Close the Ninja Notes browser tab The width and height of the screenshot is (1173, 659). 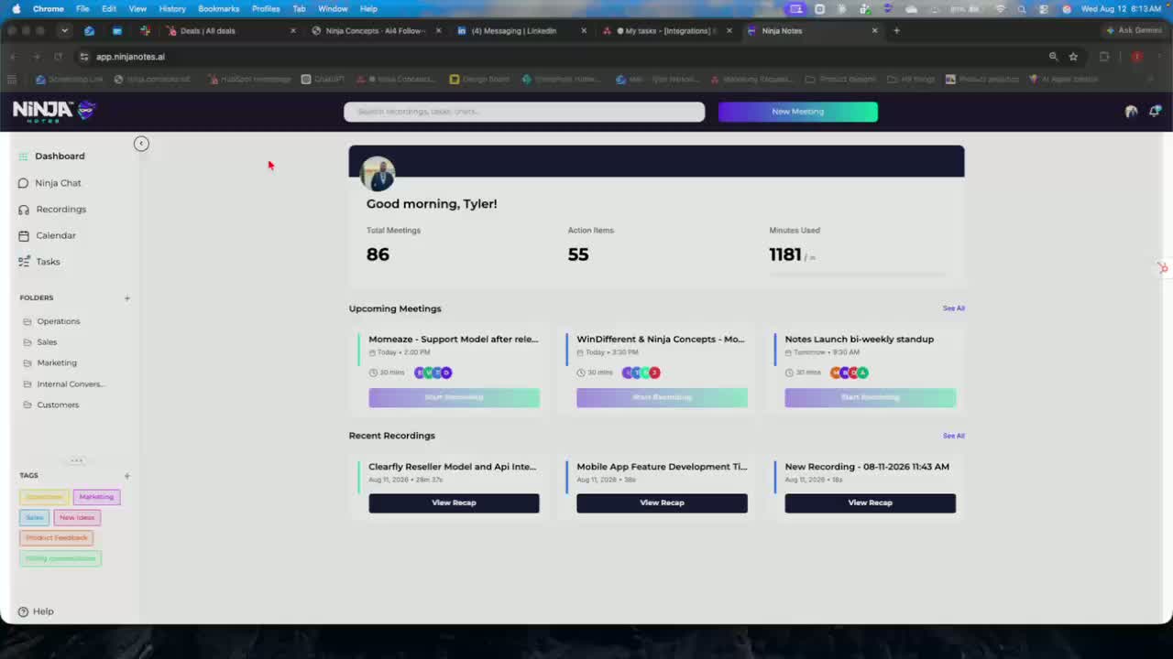click(874, 31)
